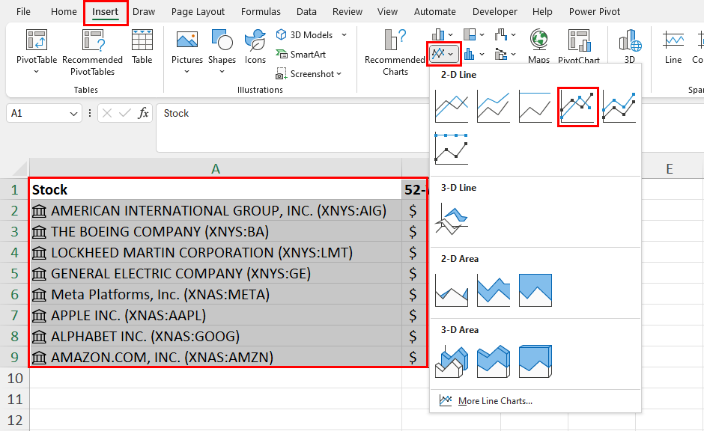Open the View tab
704x431 pixels.
pos(387,12)
